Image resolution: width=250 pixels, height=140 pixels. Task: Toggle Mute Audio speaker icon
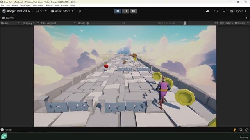point(216,23)
